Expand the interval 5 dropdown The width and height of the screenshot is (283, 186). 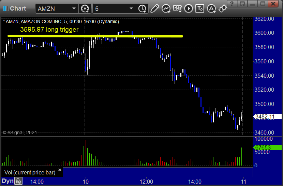[x=131, y=9]
